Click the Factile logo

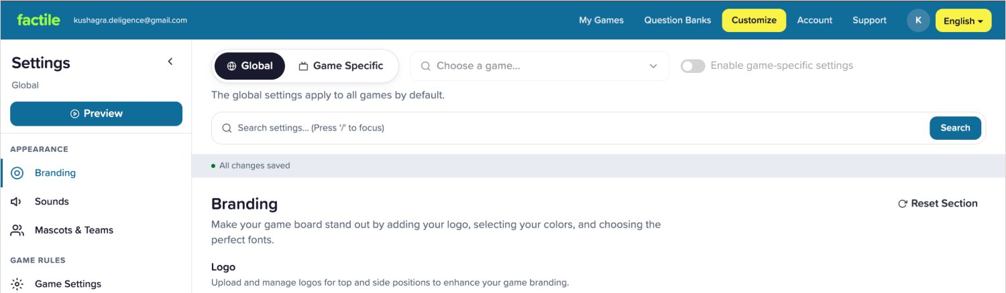click(38, 20)
